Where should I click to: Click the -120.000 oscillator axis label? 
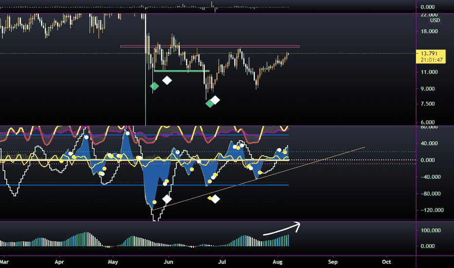pos(432,210)
